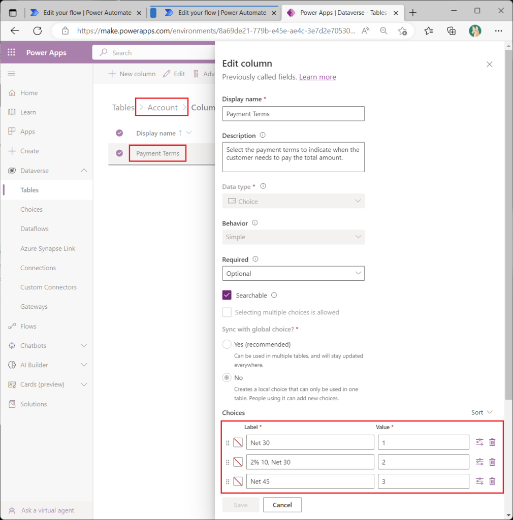Viewport: 513px width, 520px height.
Task: Expand the AI Builder section chevron
Action: tap(84, 365)
